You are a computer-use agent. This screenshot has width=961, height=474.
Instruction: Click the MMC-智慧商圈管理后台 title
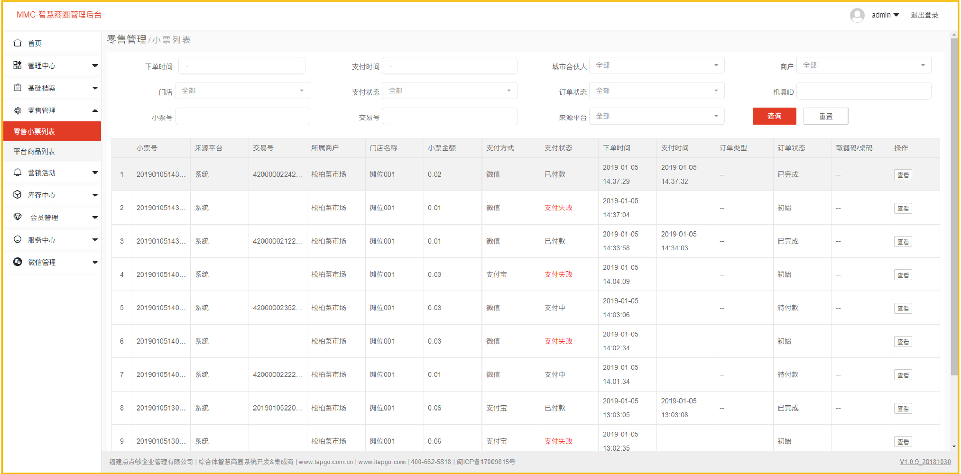pos(59,15)
